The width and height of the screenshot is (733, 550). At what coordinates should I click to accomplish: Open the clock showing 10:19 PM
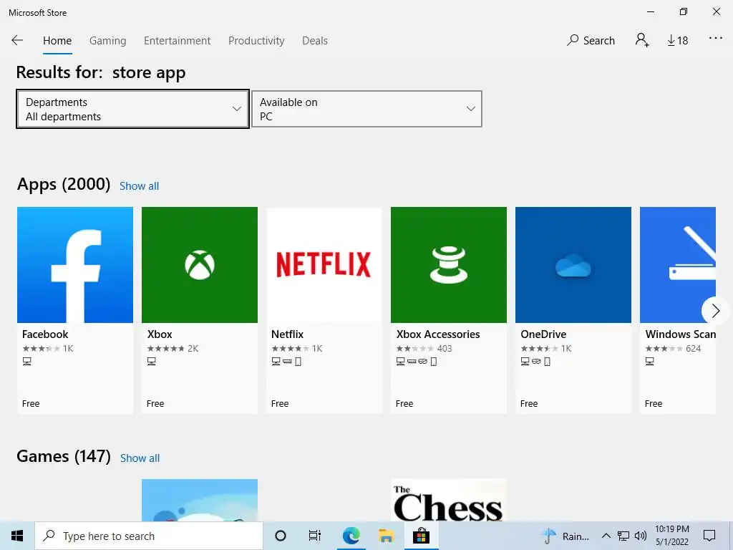pos(671,536)
